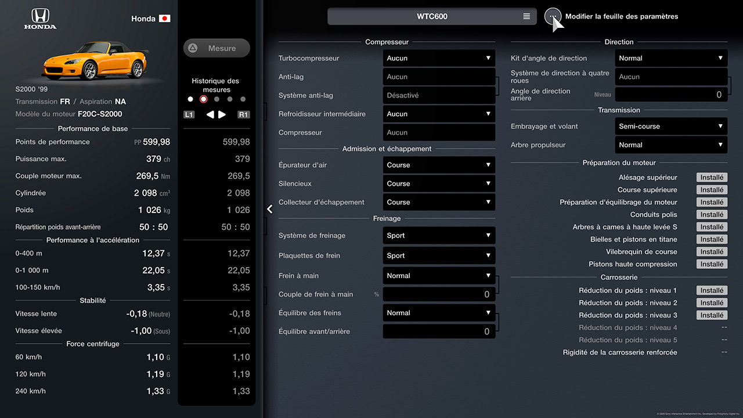The width and height of the screenshot is (743, 418).
Task: Click the Poids 1 026 kg row
Action: 93,210
